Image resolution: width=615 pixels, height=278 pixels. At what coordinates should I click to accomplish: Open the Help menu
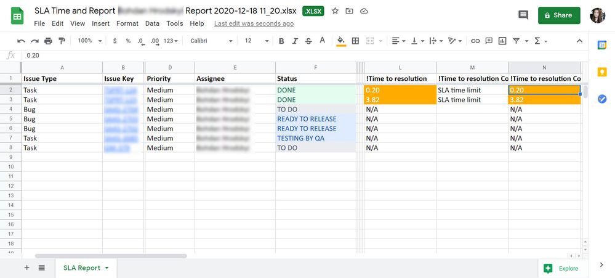coord(197,23)
